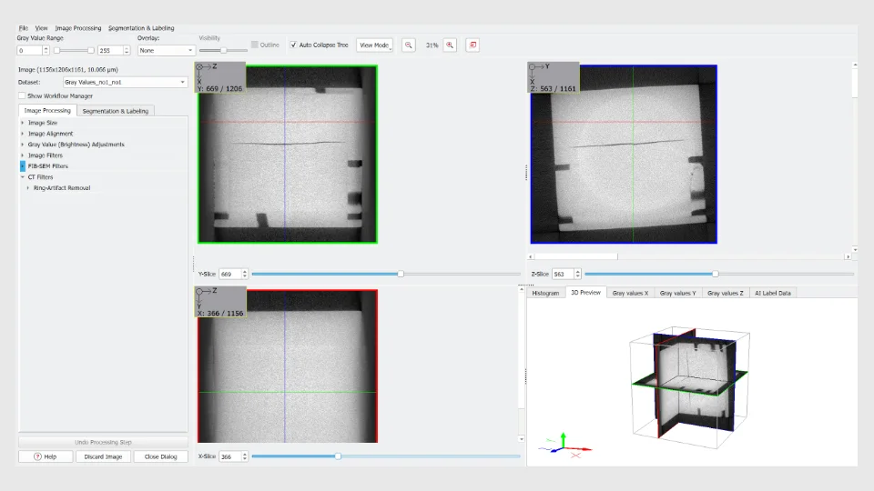Click the X-Slice slider handle
The height and width of the screenshot is (491, 874).
338,456
